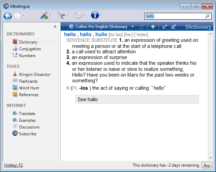Click the Translate globe icon
216x172 pixels.
(15, 113)
